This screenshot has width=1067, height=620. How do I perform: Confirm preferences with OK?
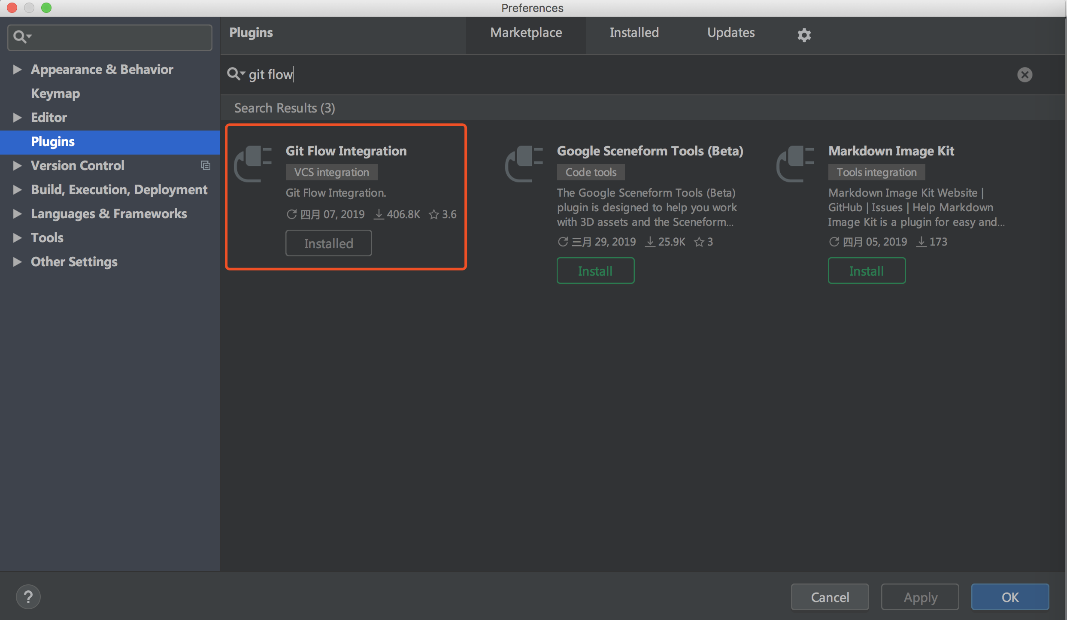click(x=1010, y=597)
